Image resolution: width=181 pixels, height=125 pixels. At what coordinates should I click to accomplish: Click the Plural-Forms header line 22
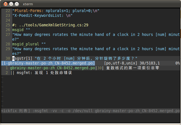(56, 11)
